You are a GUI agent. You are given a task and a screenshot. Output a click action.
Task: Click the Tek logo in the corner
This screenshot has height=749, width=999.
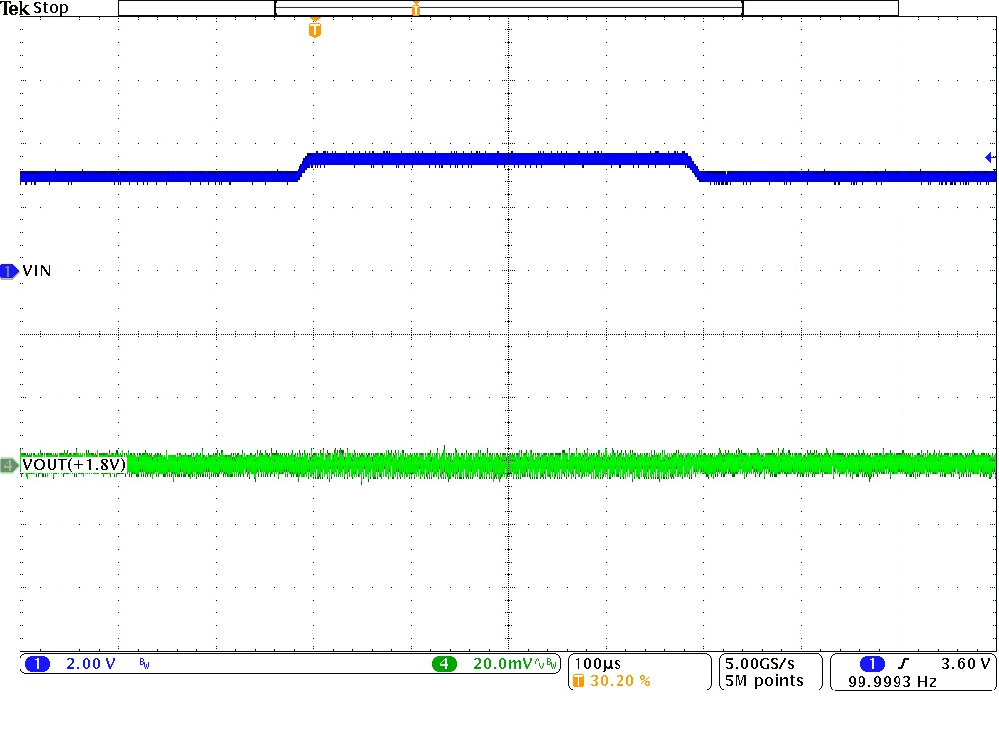click(16, 8)
